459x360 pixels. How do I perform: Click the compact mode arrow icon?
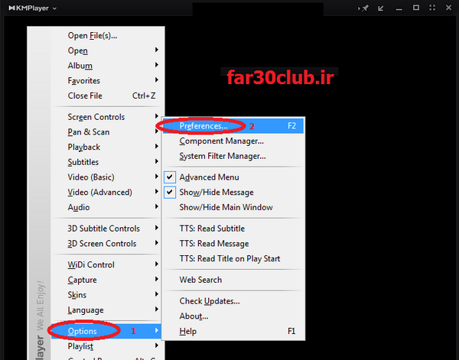tap(380, 8)
